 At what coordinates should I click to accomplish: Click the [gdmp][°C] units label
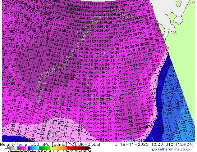[x=61, y=145]
